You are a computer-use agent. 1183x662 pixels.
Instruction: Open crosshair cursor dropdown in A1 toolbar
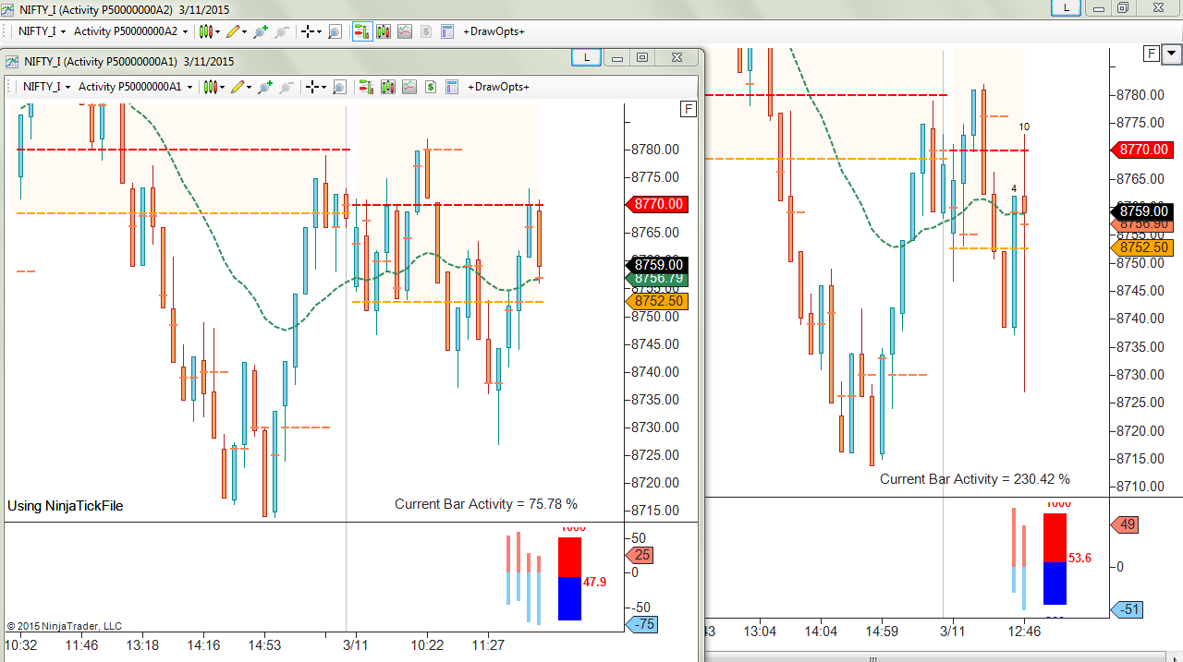point(316,87)
